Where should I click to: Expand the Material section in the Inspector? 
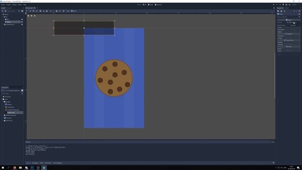(x=288, y=44)
